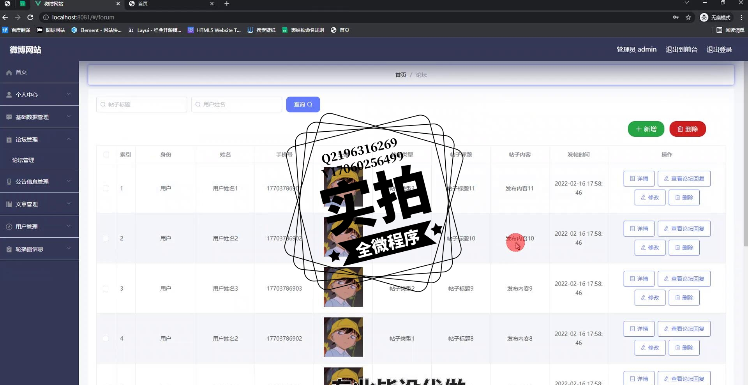Click the blue 查询 search button
The image size is (748, 385).
pyautogui.click(x=303, y=104)
